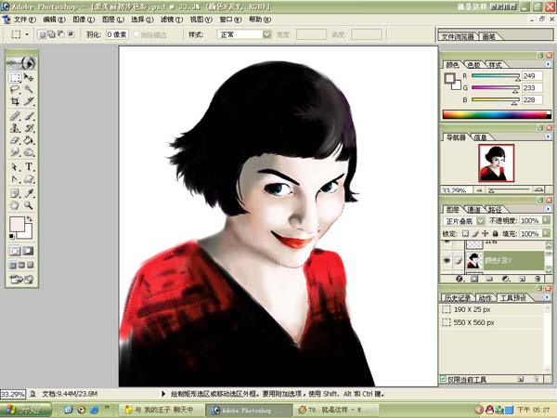Select the Custom Shape tool
557x418 pixels.
click(x=29, y=178)
